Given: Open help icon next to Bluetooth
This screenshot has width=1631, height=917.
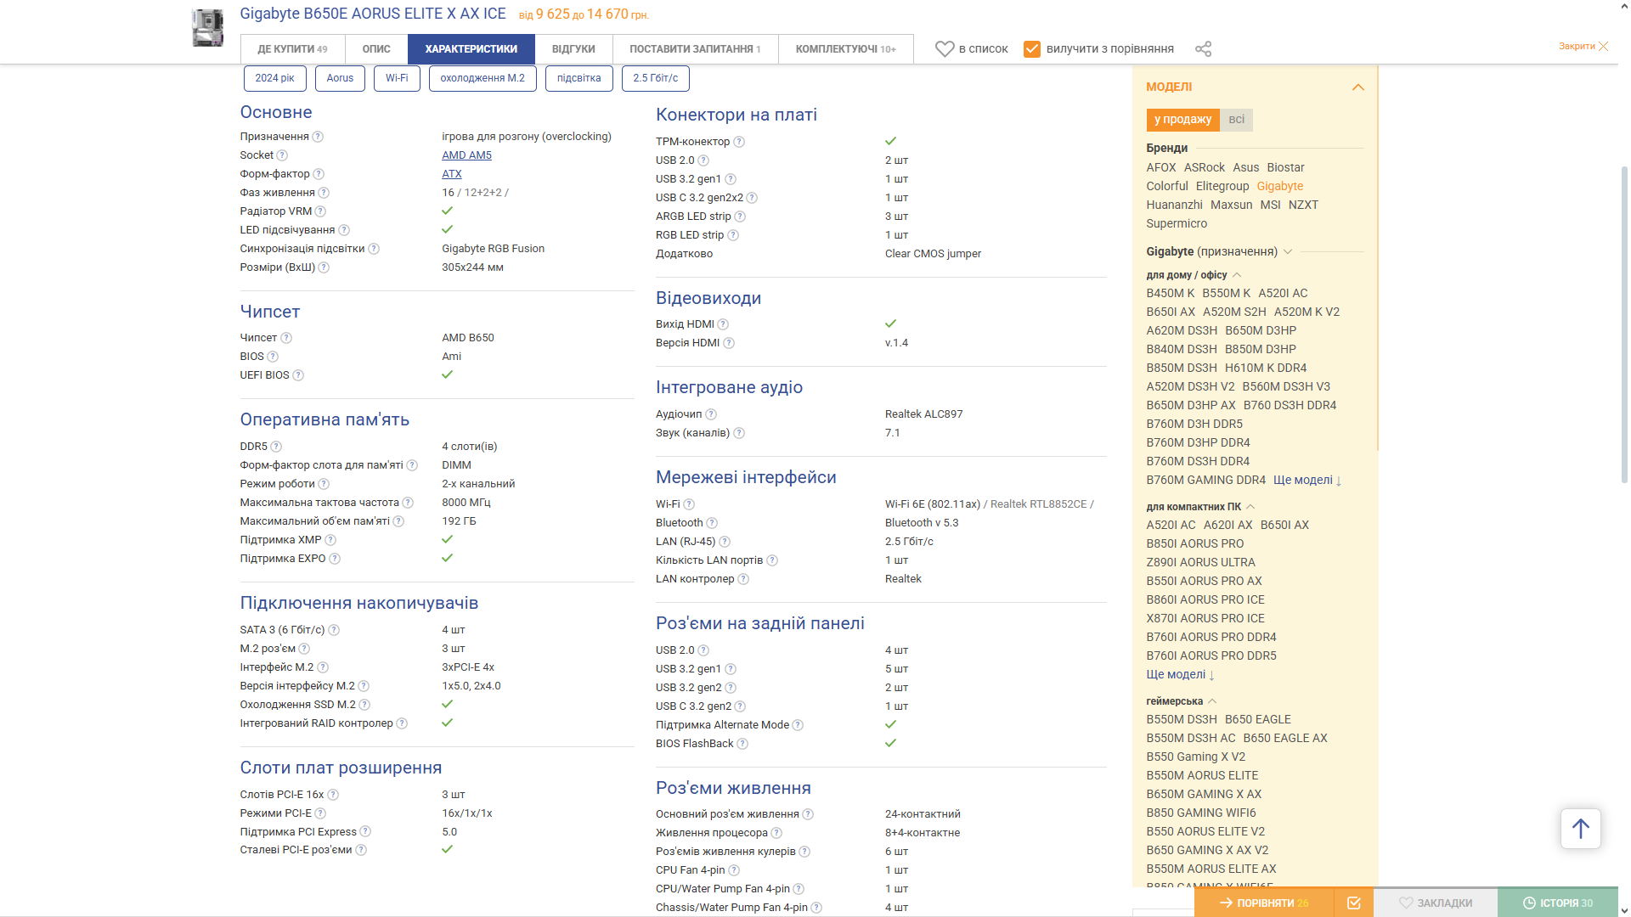Looking at the screenshot, I should [712, 523].
